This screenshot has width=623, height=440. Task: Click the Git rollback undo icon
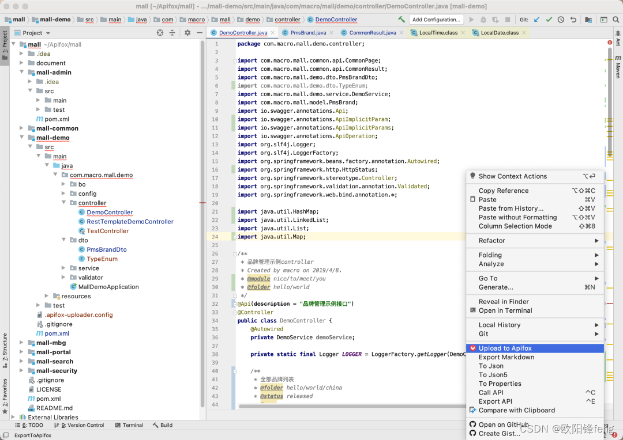573,20
